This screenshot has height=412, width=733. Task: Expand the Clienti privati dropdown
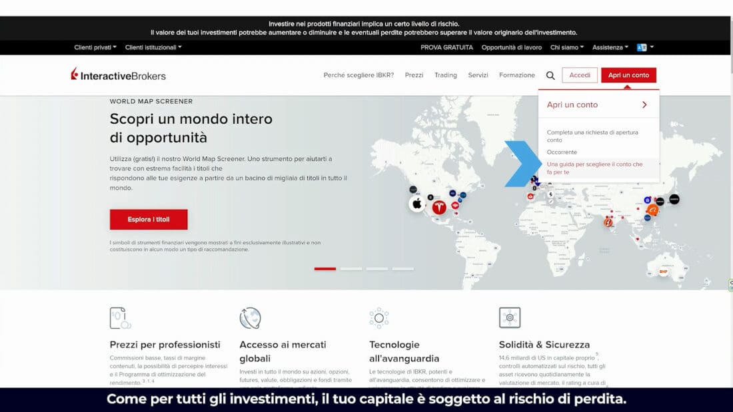coord(95,47)
